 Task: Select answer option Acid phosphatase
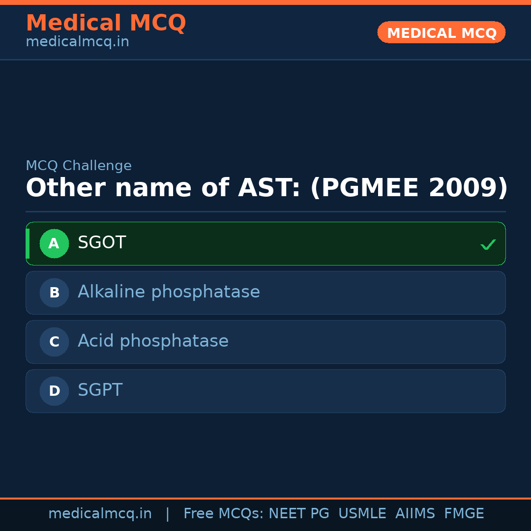click(x=265, y=342)
